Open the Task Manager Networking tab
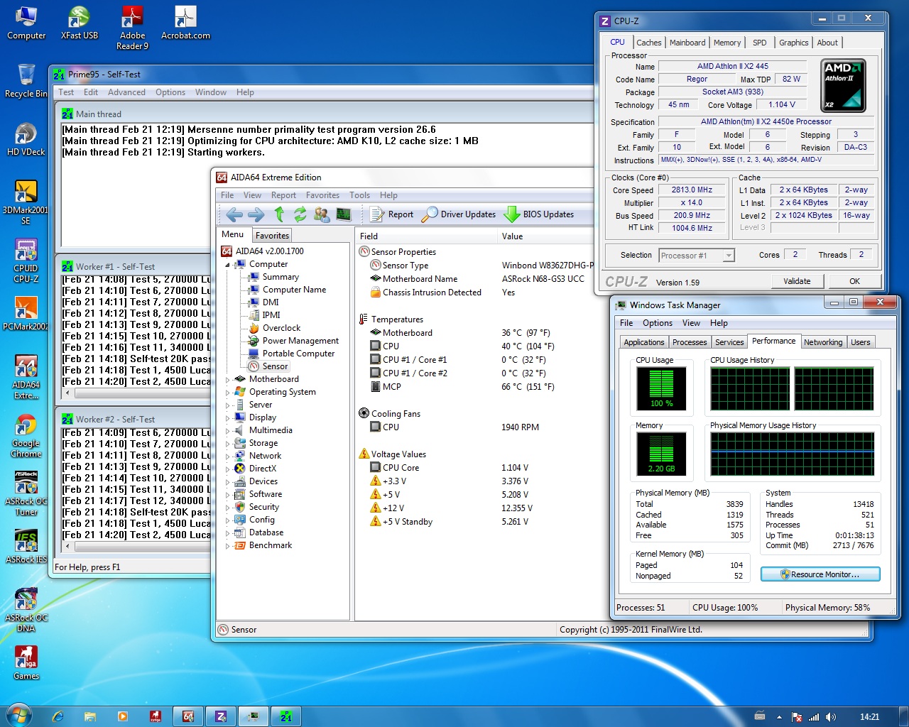The width and height of the screenshot is (909, 727). click(x=823, y=342)
